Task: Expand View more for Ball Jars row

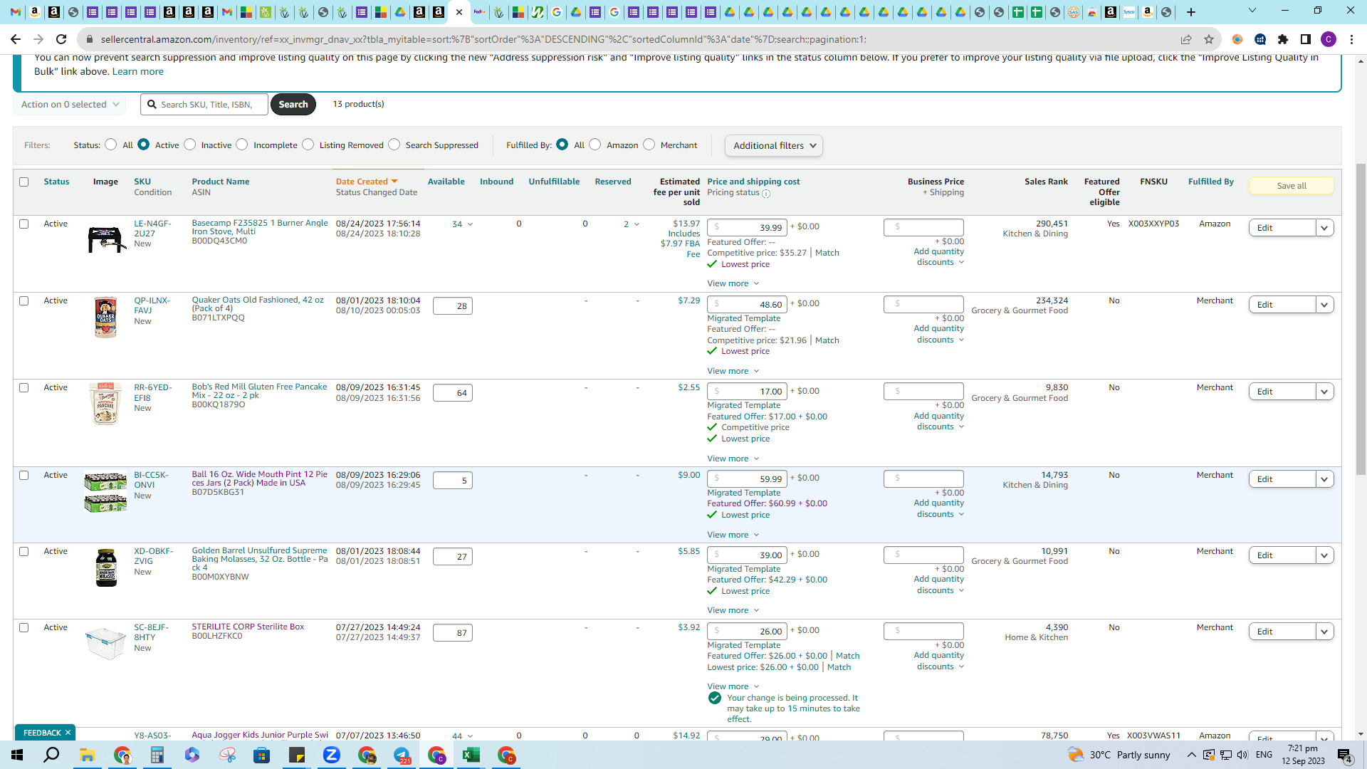Action: point(733,535)
